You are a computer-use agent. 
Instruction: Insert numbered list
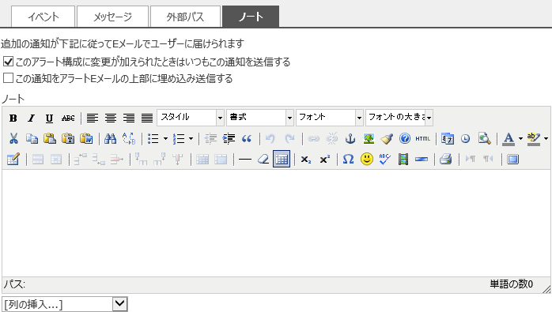coord(179,138)
